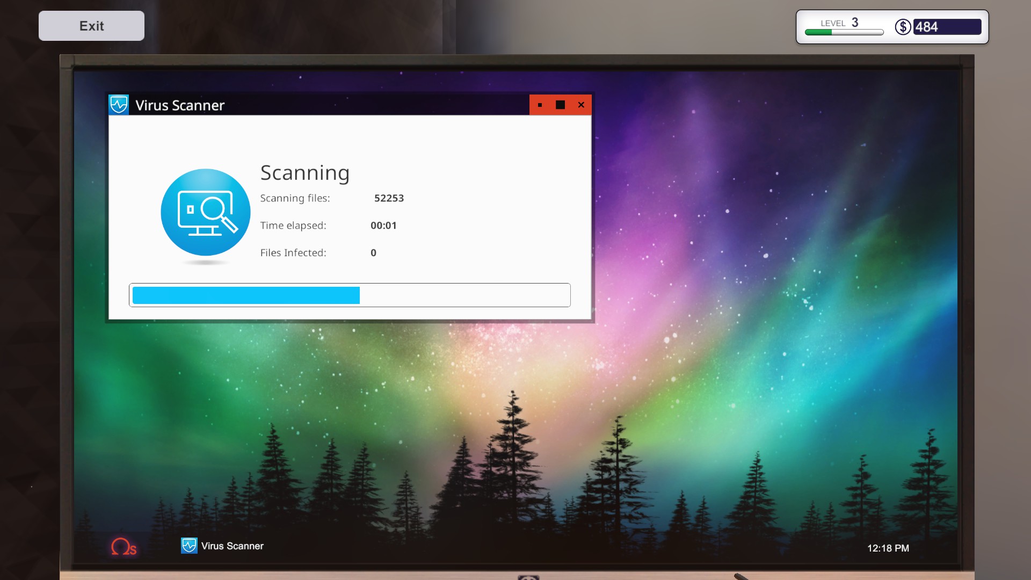Click the green level experience bar
Screen dimensions: 1031x580
pyautogui.click(x=844, y=32)
